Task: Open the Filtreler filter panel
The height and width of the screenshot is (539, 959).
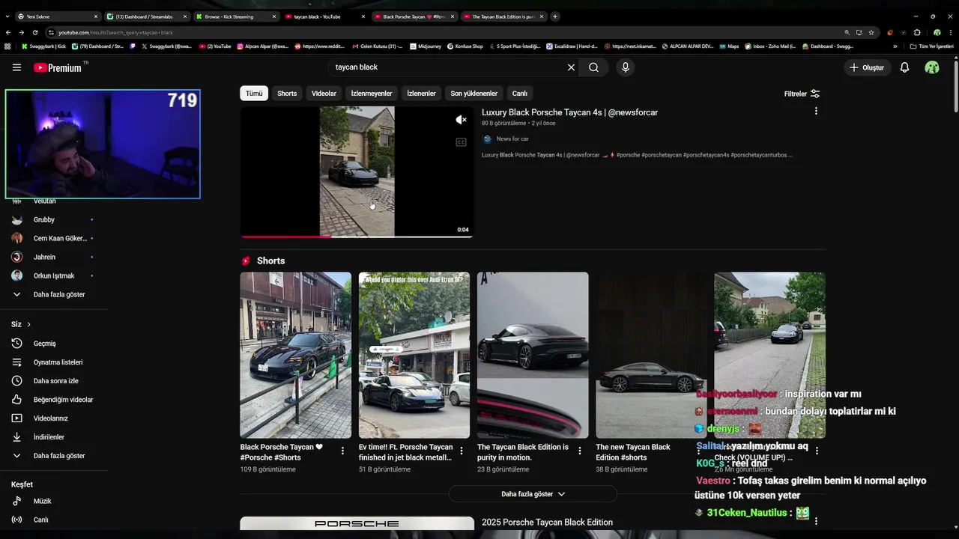Action: (x=802, y=94)
